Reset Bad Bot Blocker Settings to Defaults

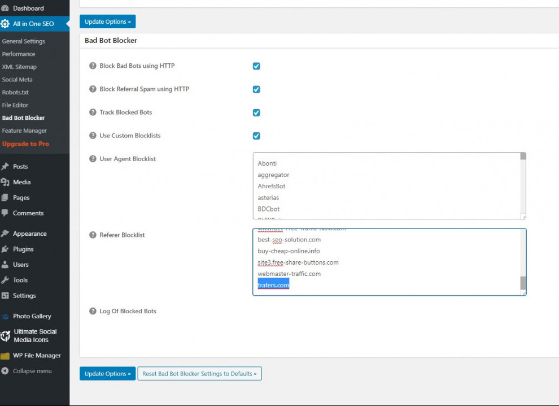[200, 374]
